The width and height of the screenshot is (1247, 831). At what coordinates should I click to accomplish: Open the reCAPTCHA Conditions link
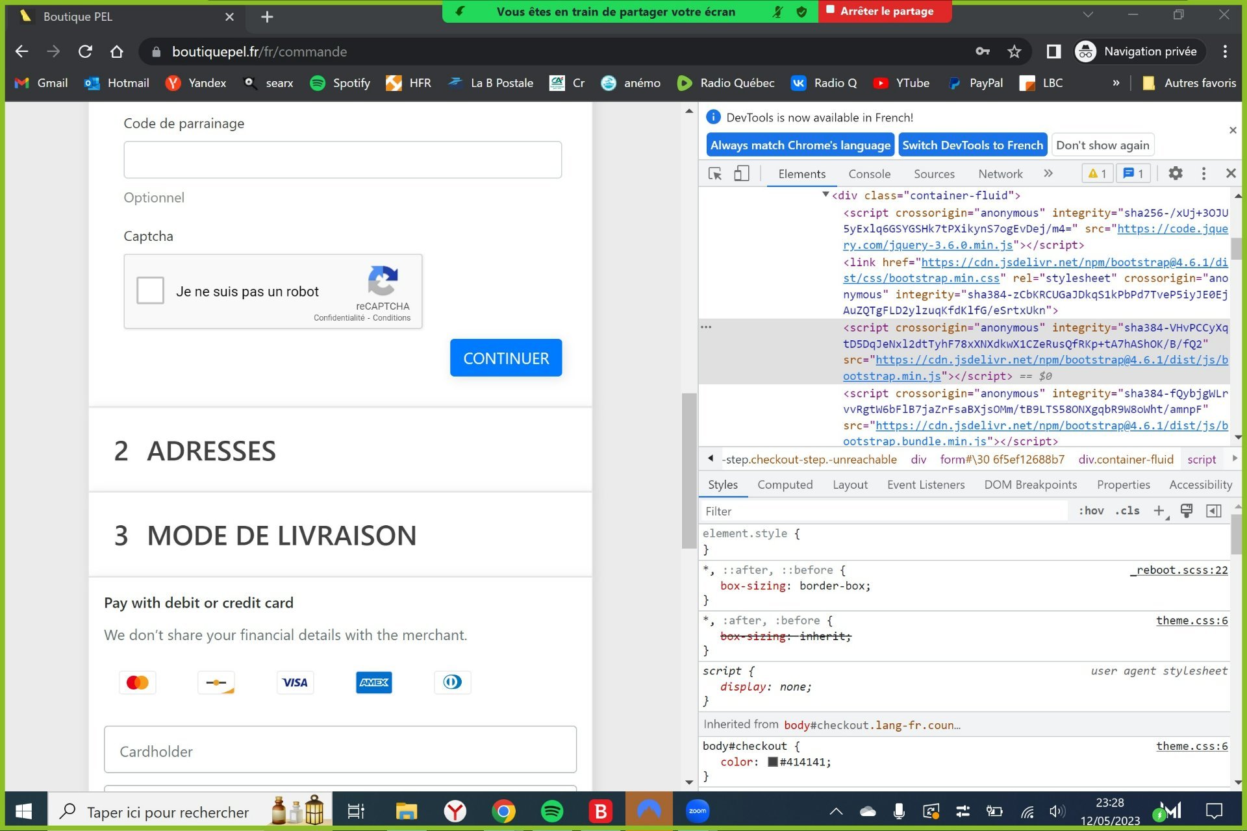392,318
